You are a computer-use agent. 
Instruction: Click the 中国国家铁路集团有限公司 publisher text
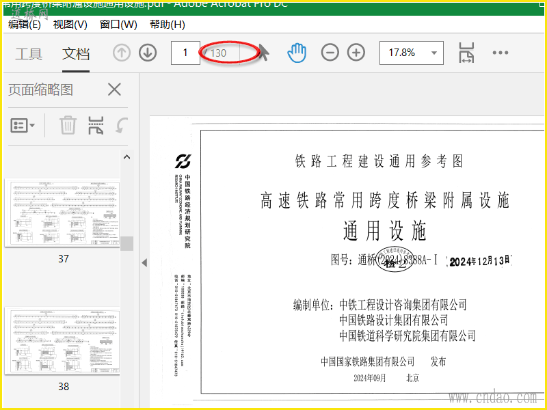tap(368, 362)
